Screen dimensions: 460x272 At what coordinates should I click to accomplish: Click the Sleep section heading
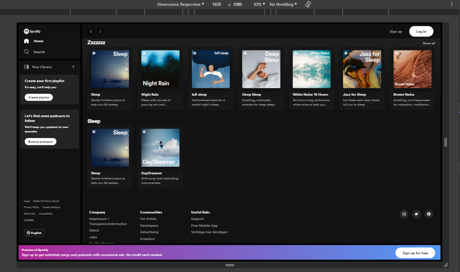[x=94, y=121]
